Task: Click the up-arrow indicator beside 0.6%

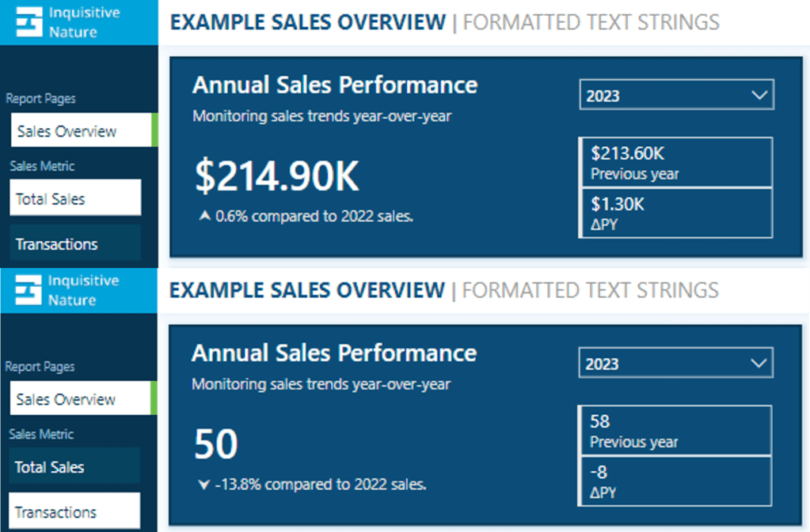Action: tap(205, 215)
